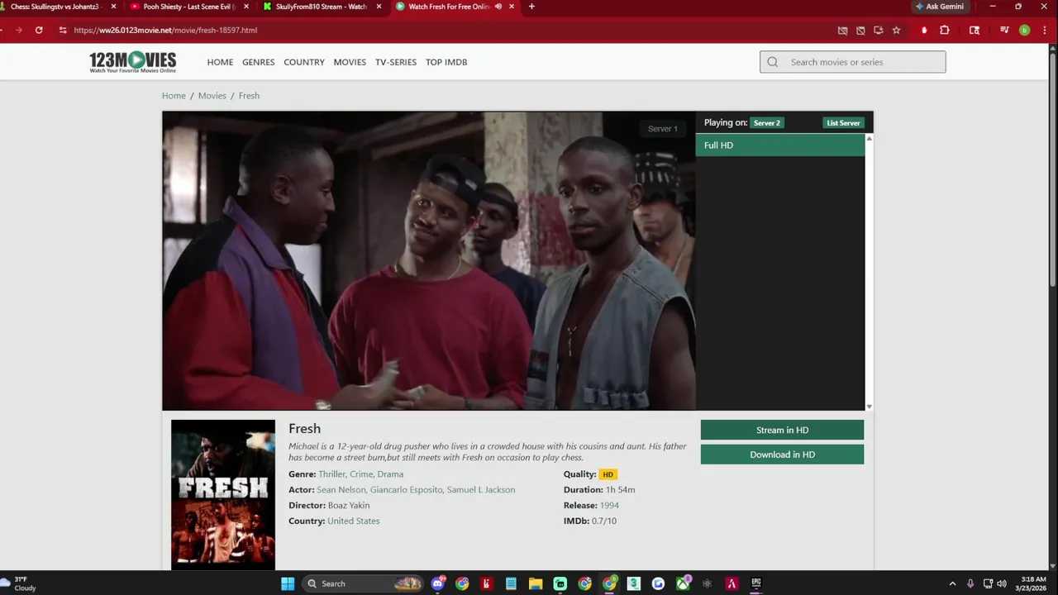Show hidden system tray icons chevron

tap(952, 583)
